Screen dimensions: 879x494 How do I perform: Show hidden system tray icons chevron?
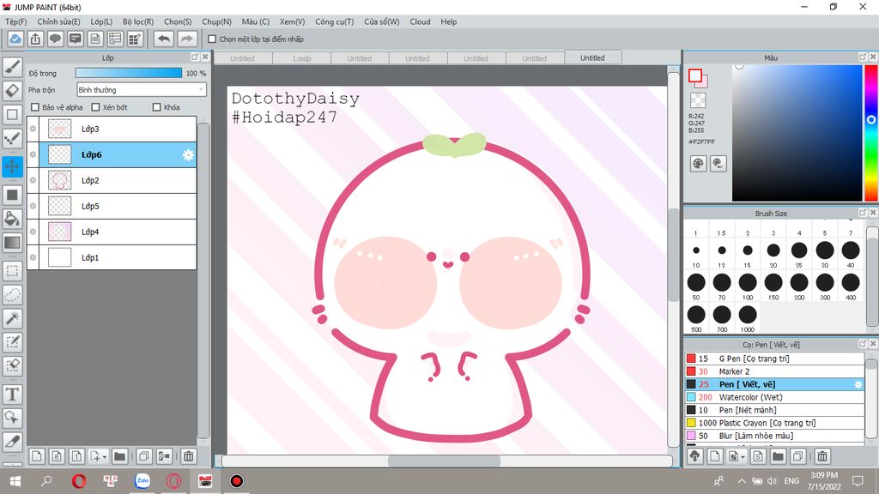coord(741,481)
